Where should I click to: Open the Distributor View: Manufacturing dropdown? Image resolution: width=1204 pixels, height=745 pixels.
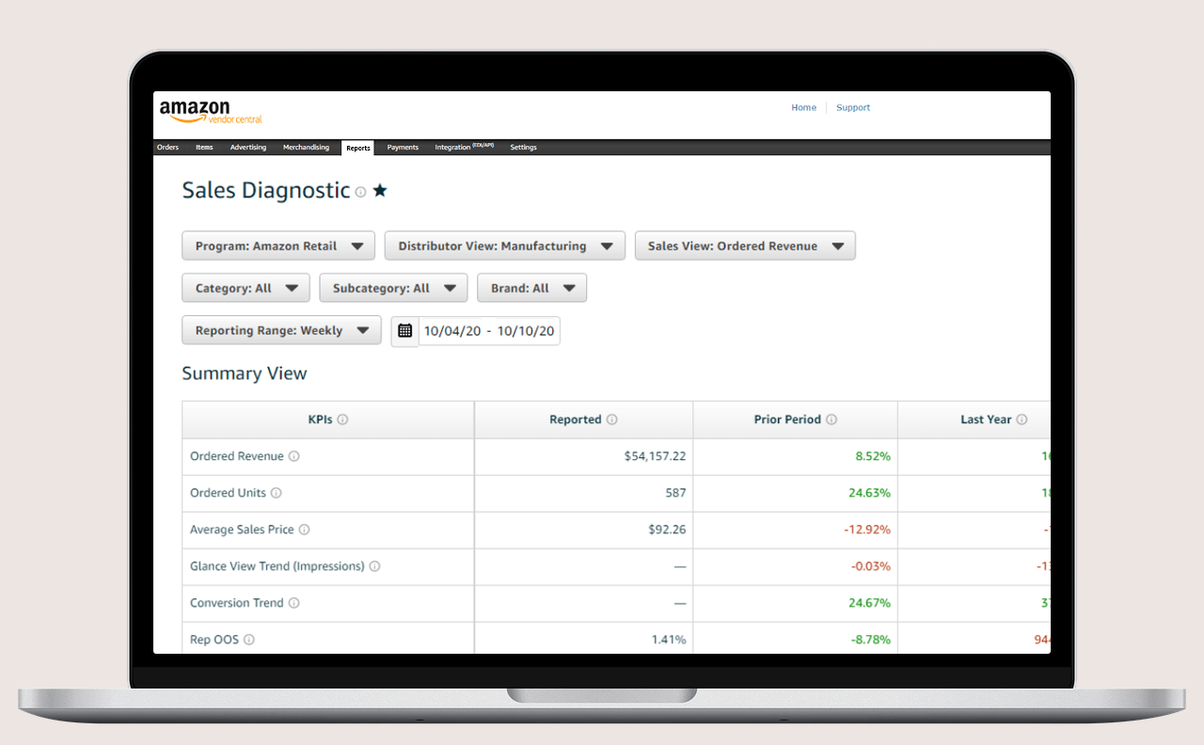pyautogui.click(x=504, y=246)
